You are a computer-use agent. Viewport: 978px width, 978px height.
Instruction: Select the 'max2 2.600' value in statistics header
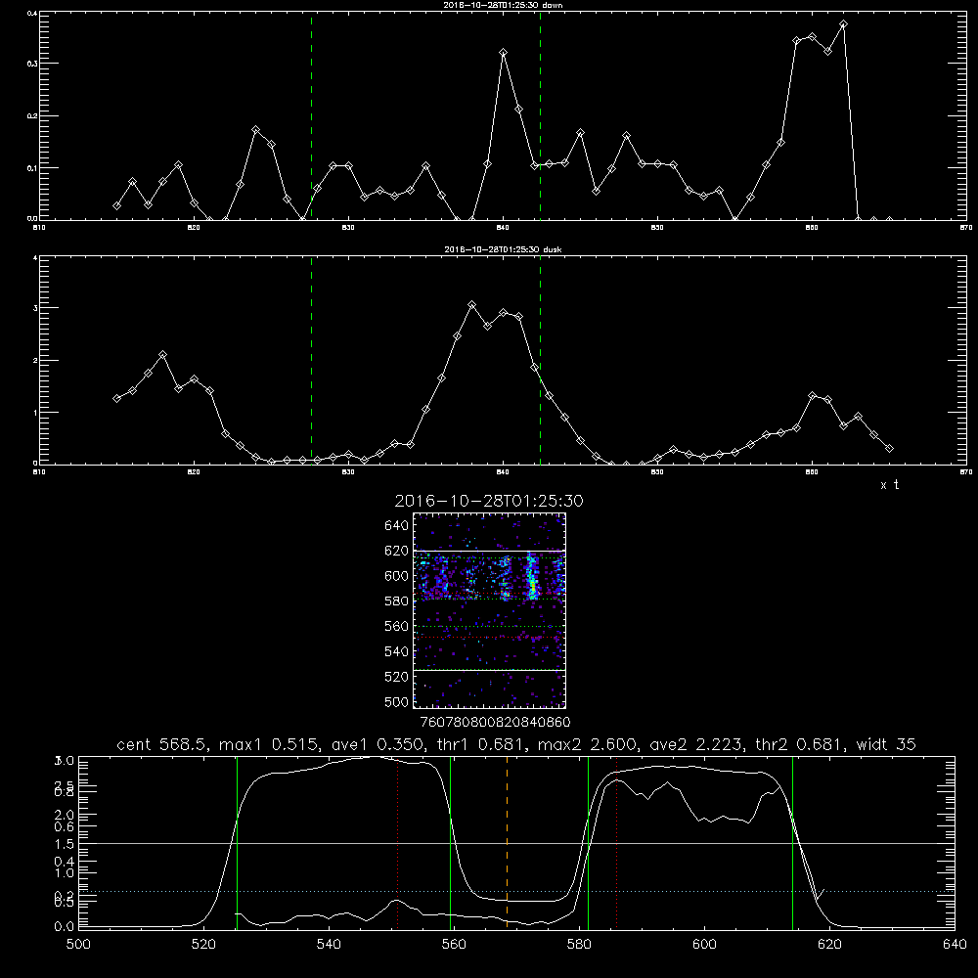click(x=588, y=744)
